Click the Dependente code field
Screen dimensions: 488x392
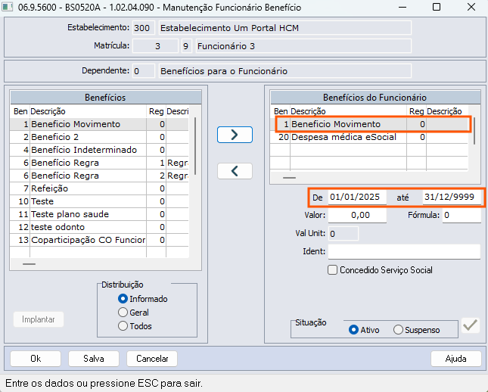coord(144,71)
